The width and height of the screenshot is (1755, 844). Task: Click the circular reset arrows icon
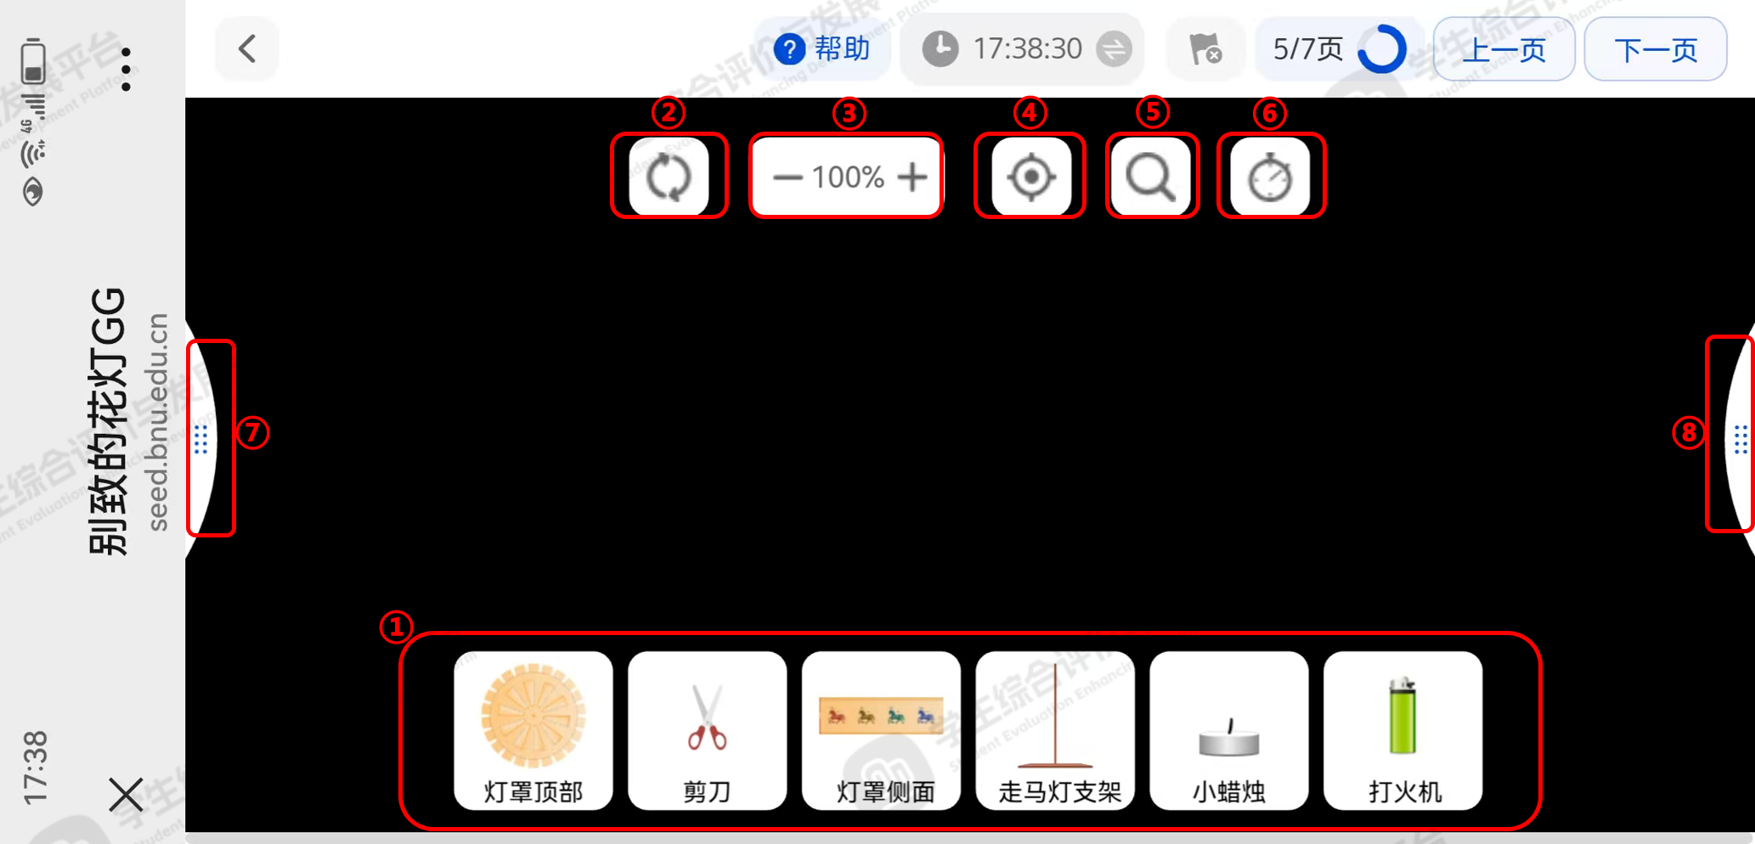tap(669, 177)
